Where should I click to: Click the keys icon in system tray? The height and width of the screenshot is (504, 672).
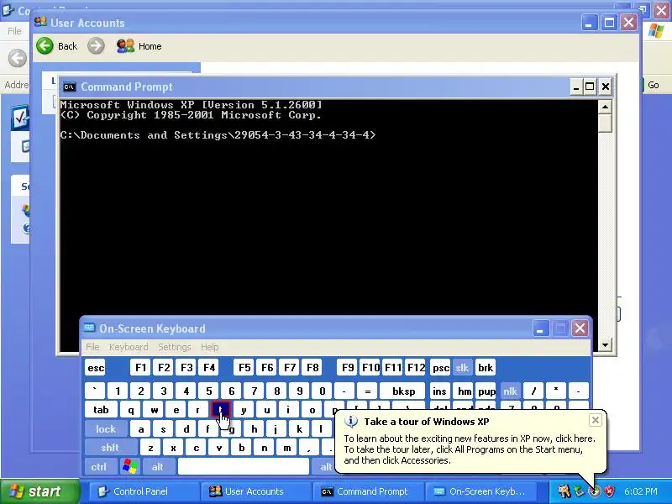564,491
